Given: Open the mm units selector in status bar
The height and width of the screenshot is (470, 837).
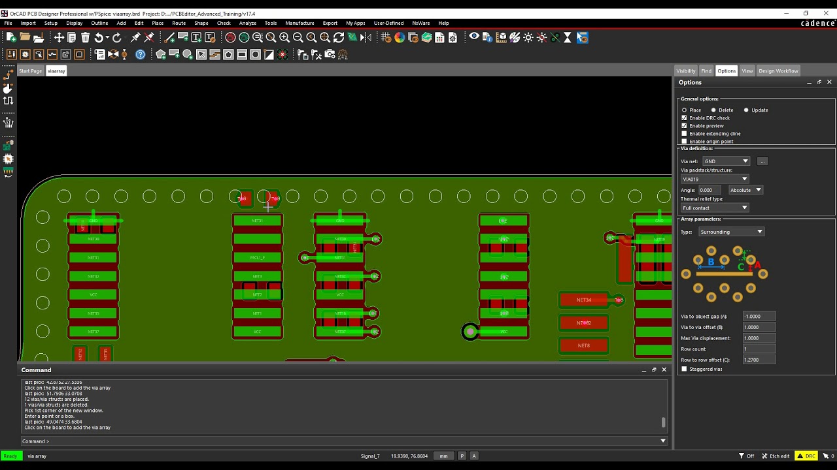Looking at the screenshot, I should point(444,456).
